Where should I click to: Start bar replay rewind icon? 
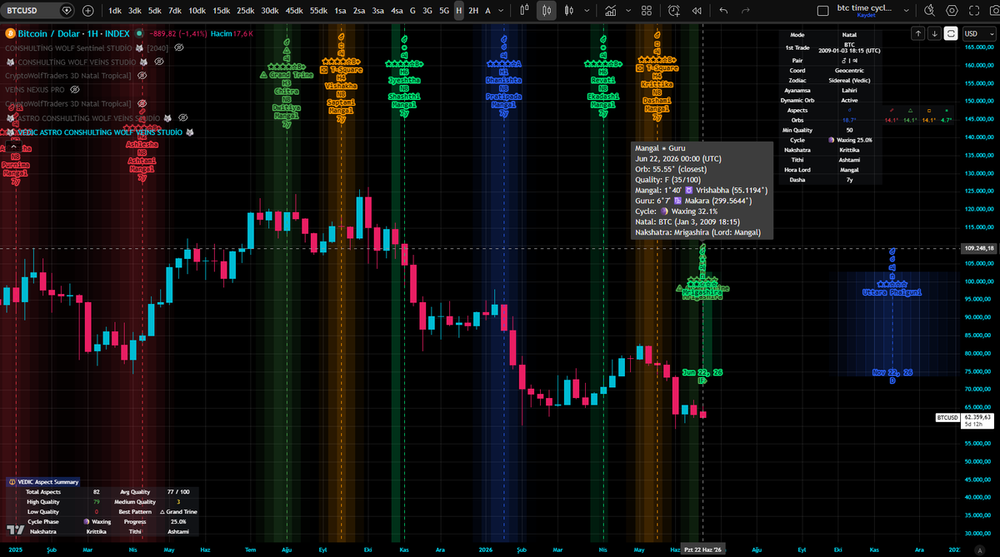[x=695, y=11]
